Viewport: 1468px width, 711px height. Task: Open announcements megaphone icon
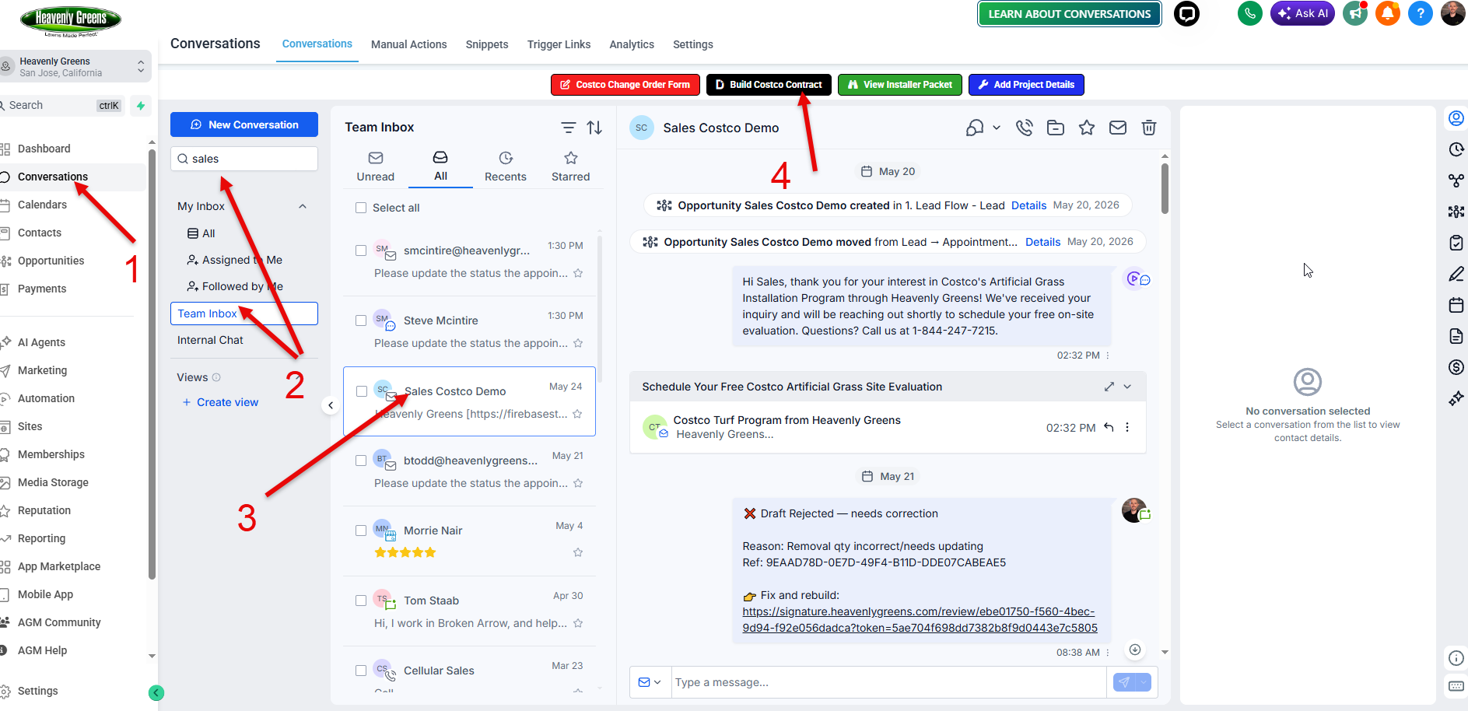click(x=1355, y=13)
